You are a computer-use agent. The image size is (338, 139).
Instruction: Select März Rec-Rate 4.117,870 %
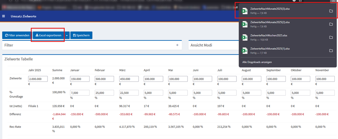coord(127,127)
